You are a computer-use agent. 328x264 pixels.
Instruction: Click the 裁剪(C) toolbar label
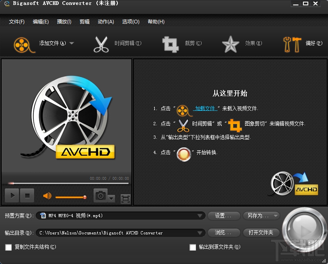pos(193,43)
